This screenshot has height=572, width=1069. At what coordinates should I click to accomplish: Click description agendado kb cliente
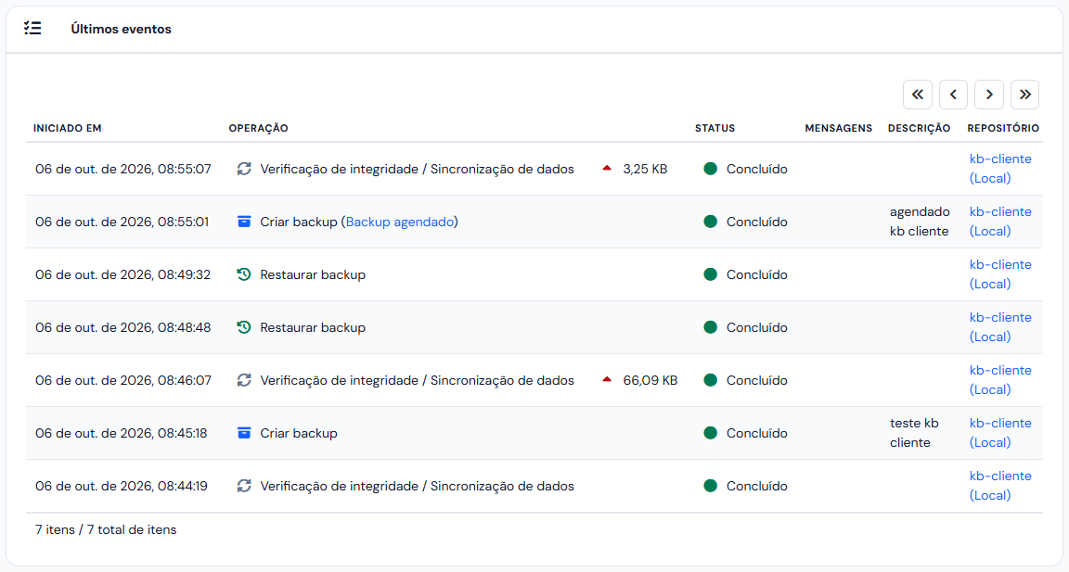(920, 222)
